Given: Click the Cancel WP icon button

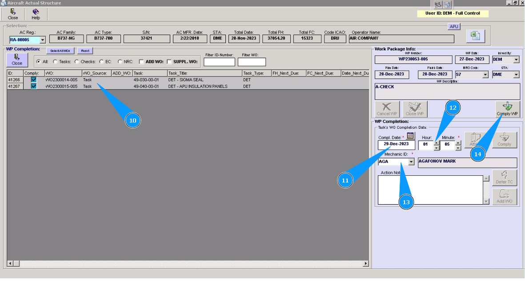Looking at the screenshot, I should coord(387,109).
